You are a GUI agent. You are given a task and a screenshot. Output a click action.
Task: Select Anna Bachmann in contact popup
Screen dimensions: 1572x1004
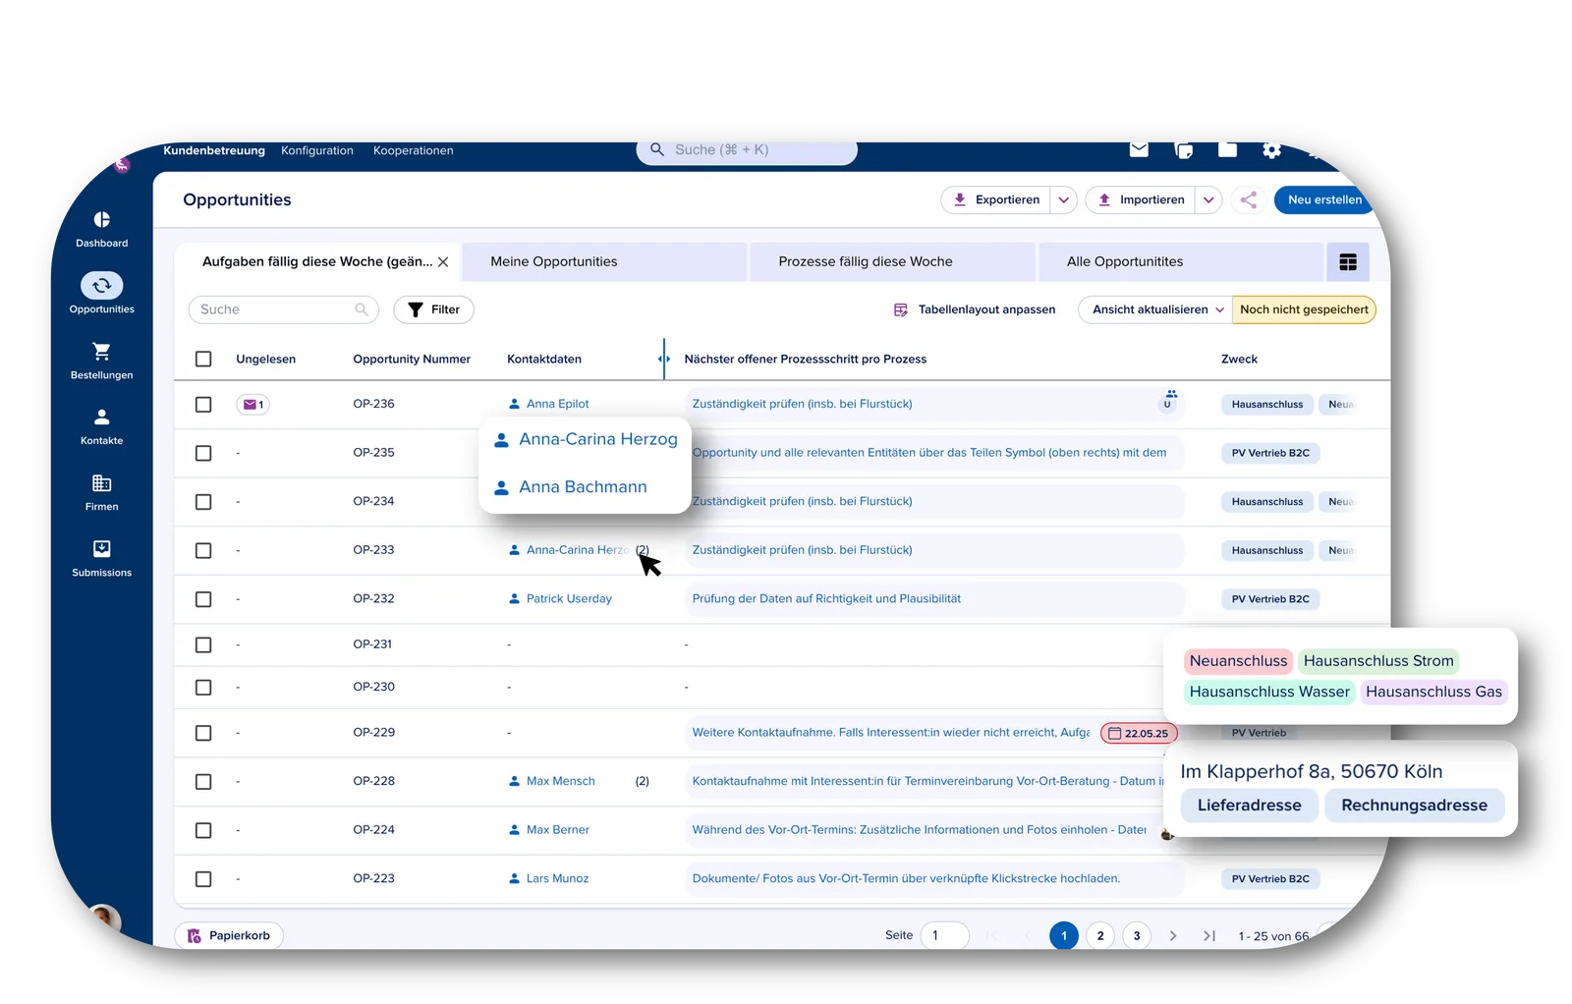[571, 487]
